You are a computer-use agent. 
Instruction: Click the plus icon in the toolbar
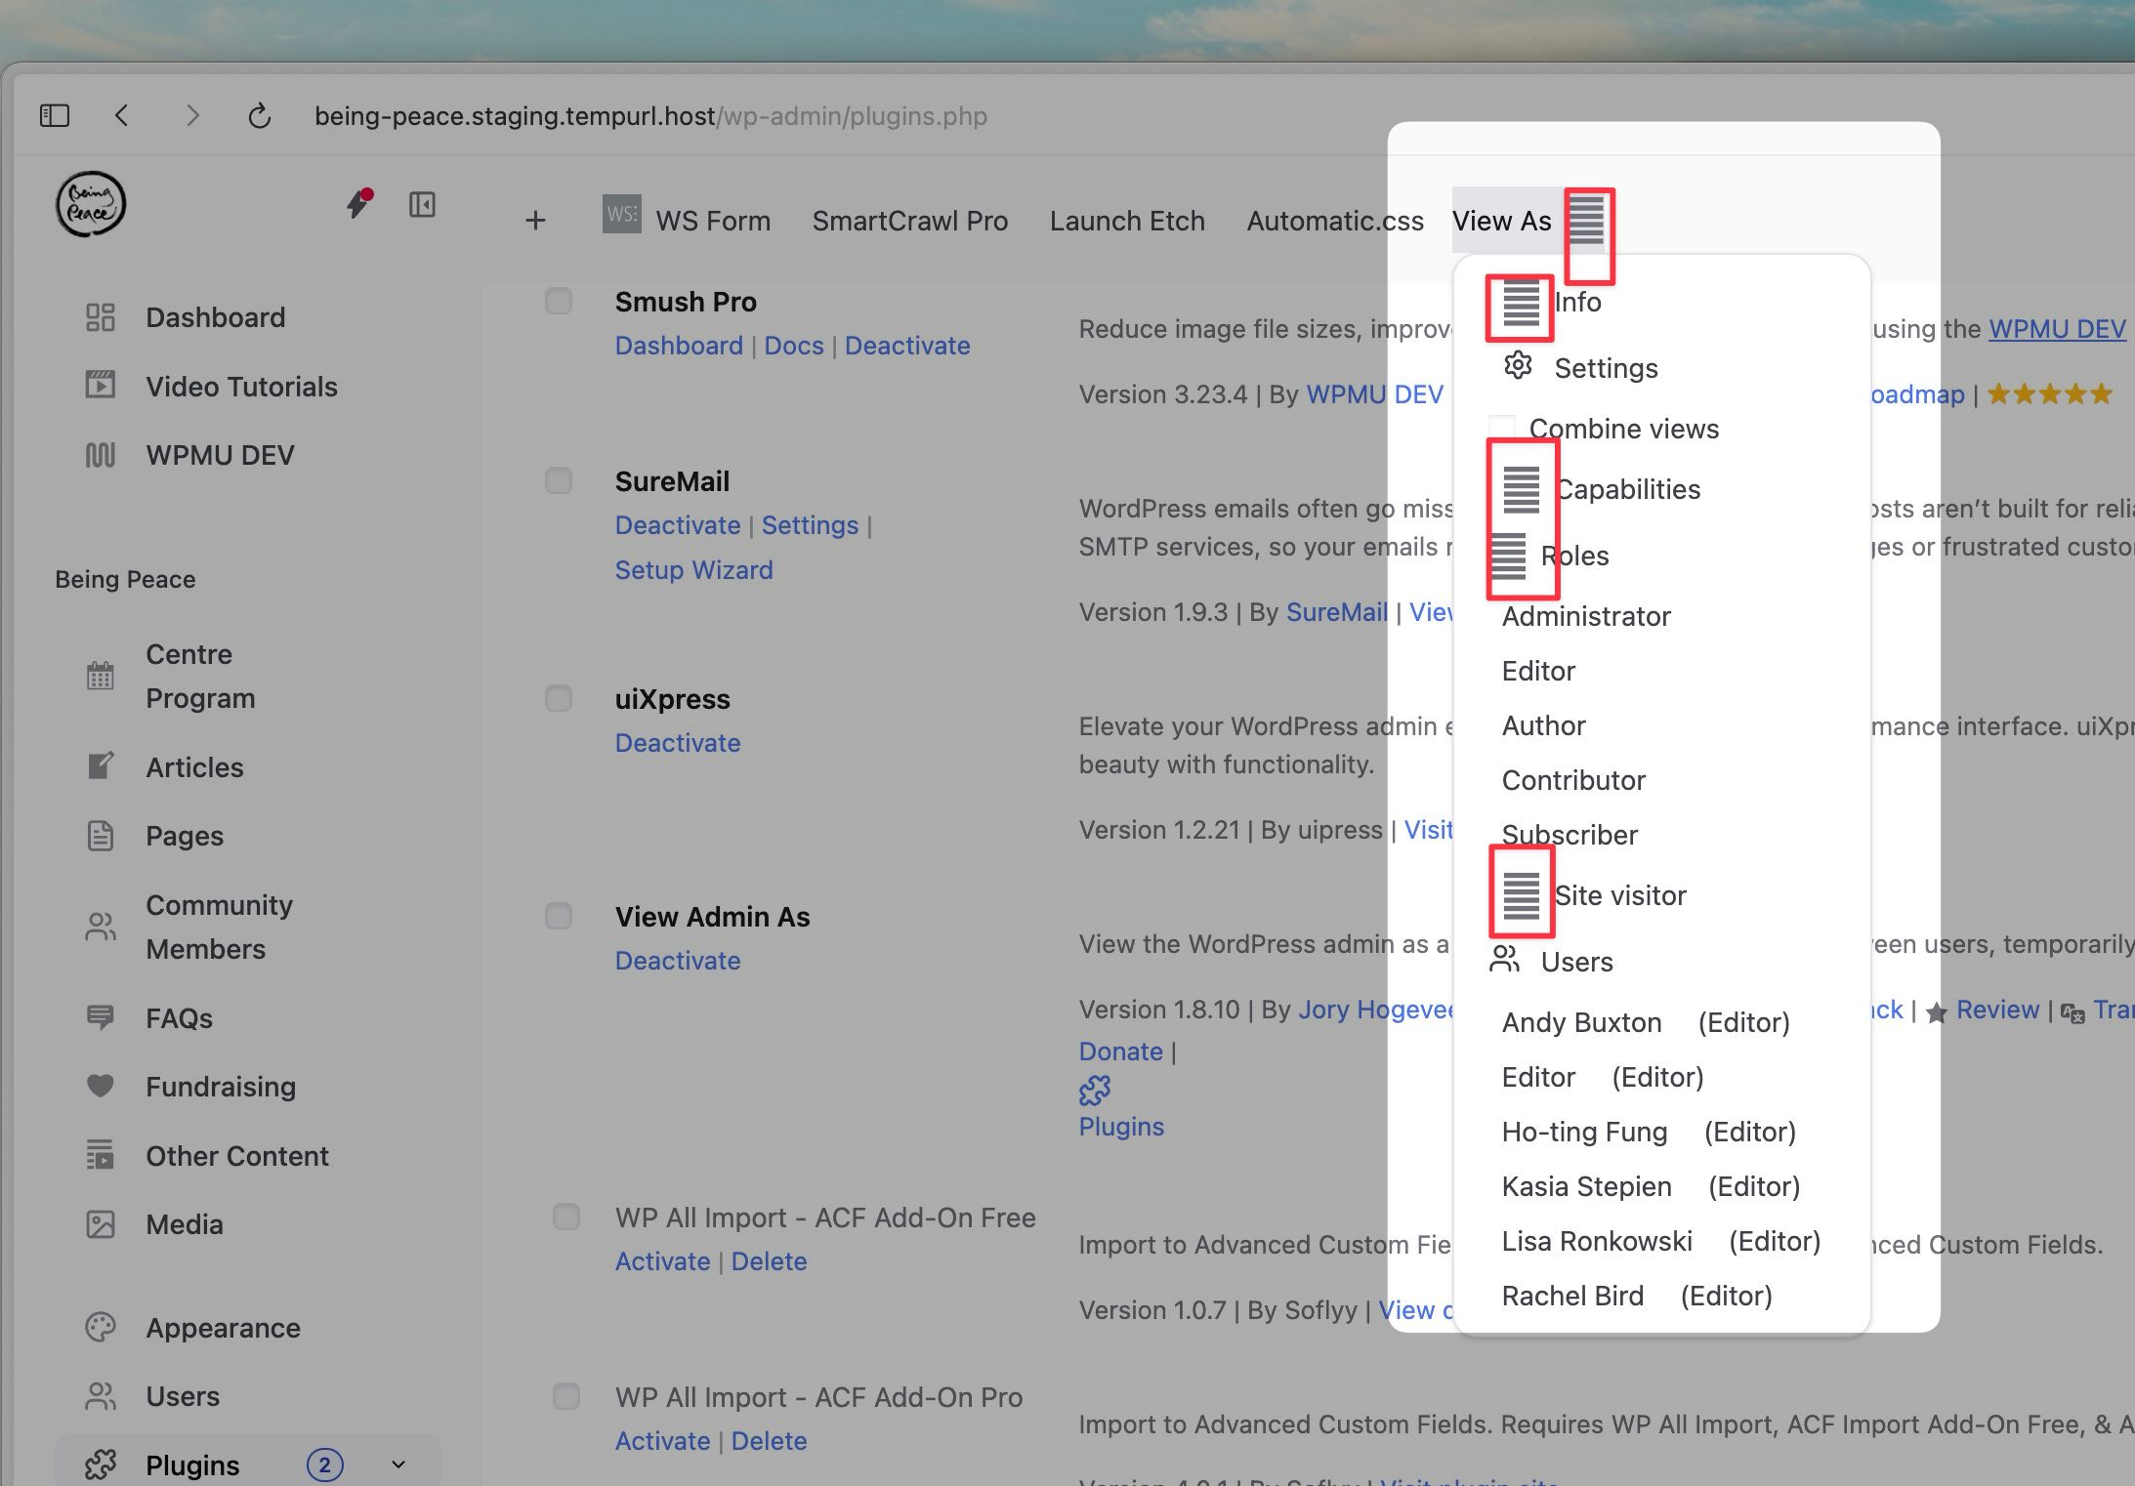pyautogui.click(x=535, y=221)
